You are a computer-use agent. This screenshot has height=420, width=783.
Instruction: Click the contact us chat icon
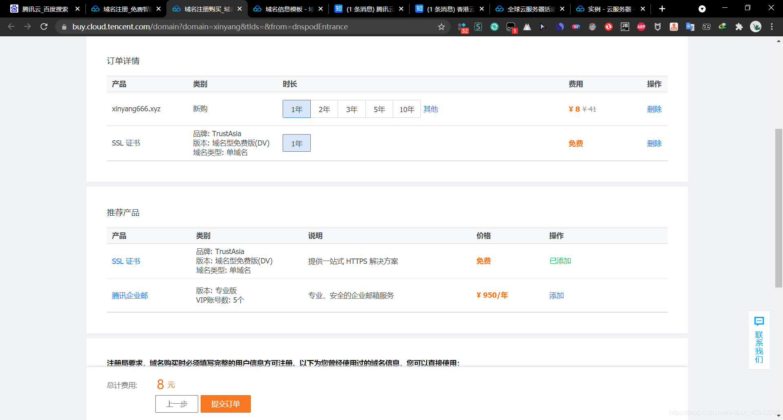pyautogui.click(x=759, y=321)
